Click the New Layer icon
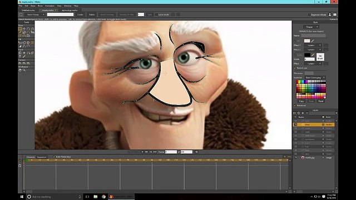The image size is (356, 200). pos(294,113)
